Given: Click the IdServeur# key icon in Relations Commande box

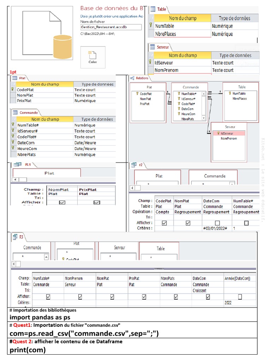Looking at the screenshot, I should [x=179, y=99].
